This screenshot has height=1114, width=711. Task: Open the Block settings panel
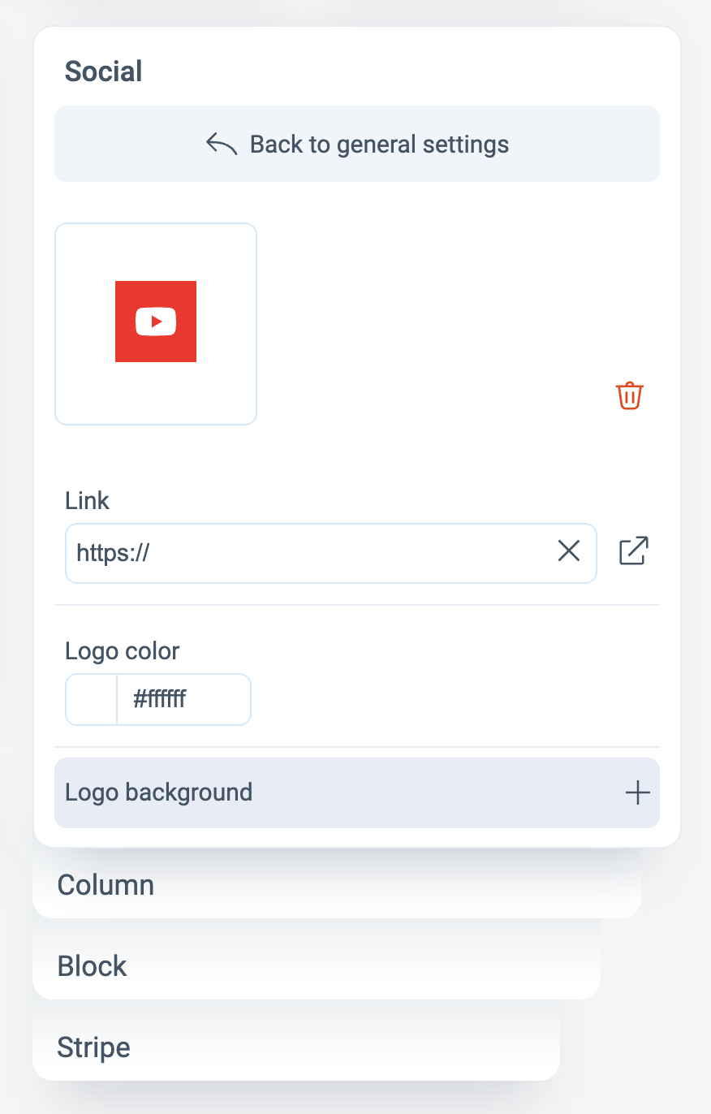click(93, 966)
